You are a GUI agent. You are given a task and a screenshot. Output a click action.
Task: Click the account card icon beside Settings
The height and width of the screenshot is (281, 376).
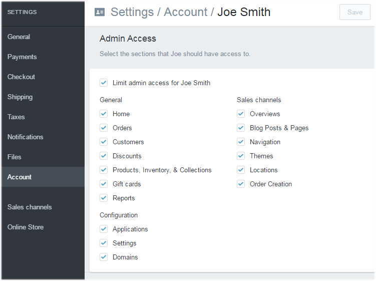point(100,12)
